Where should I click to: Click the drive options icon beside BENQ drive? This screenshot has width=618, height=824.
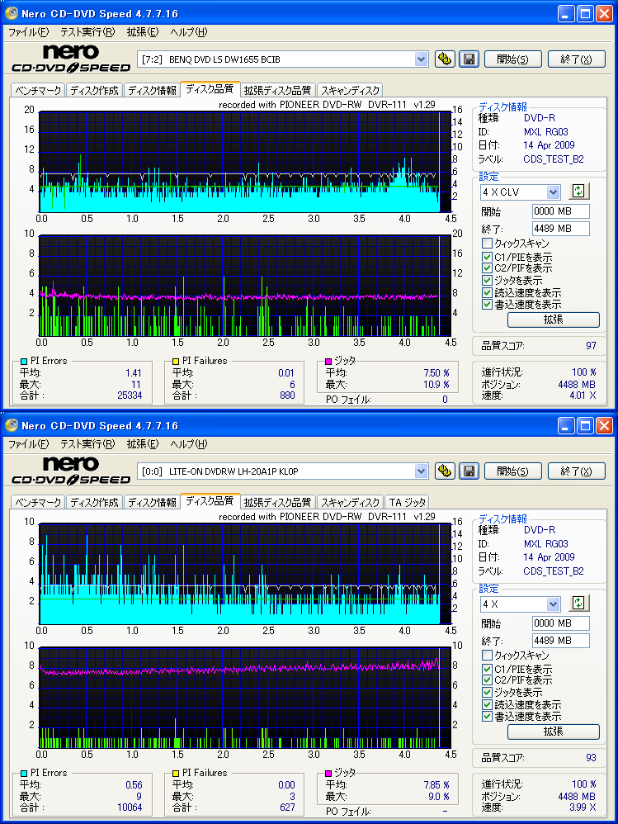pos(445,59)
